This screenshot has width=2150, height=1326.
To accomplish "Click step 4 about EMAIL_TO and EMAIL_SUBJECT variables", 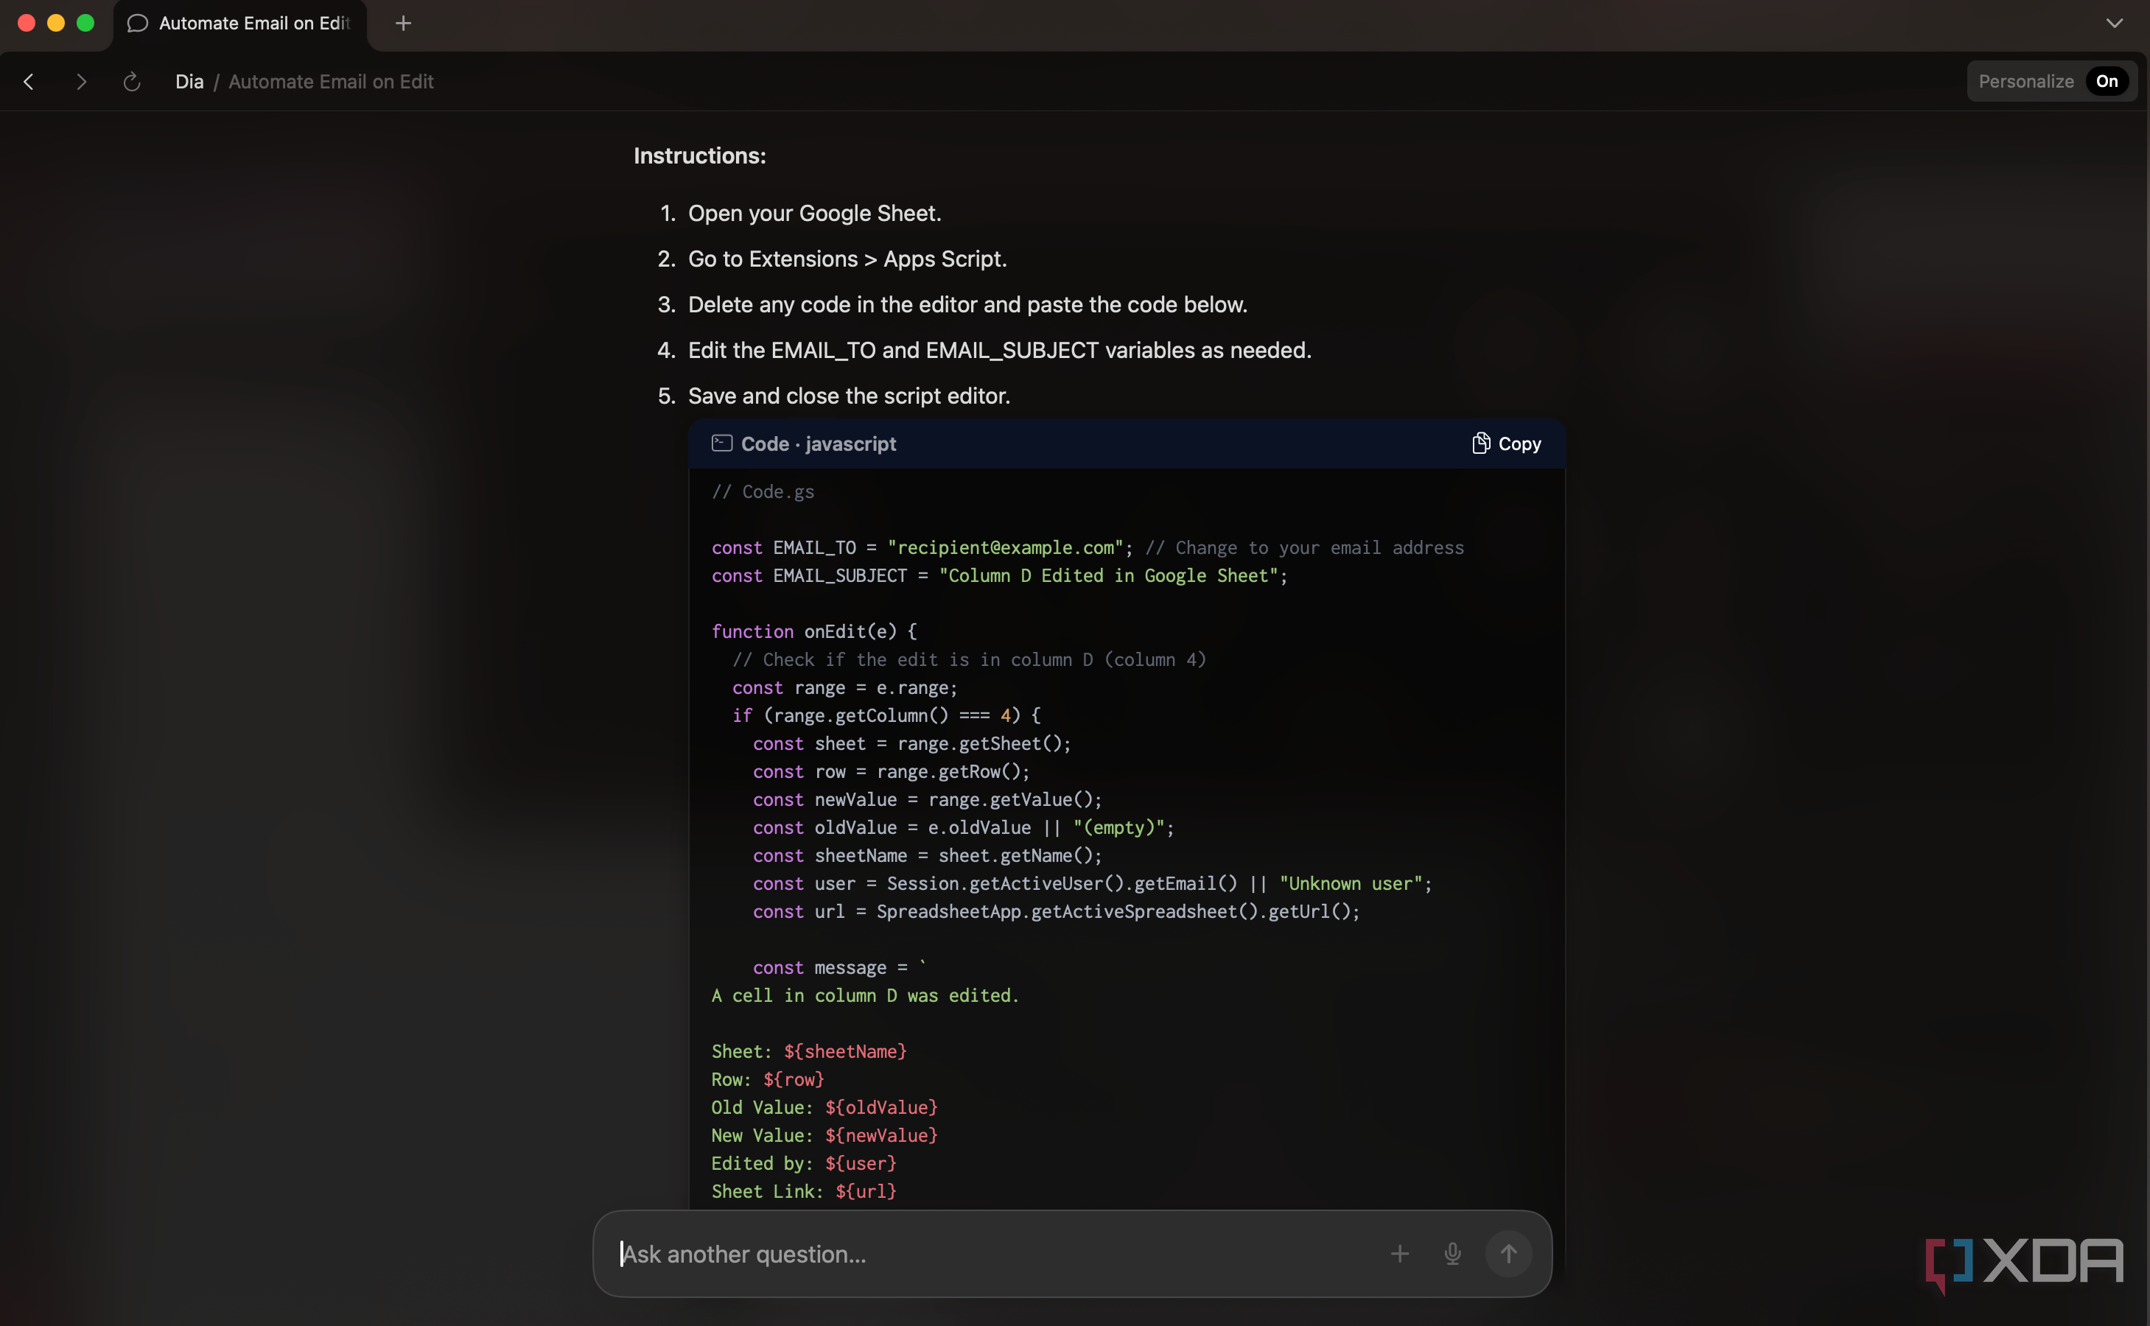I will point(1000,350).
